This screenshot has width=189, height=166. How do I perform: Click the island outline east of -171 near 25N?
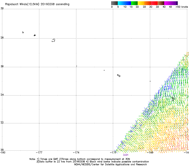(119, 76)
